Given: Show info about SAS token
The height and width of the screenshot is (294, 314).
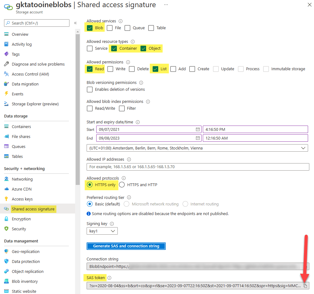Looking at the screenshot, I should (x=109, y=278).
